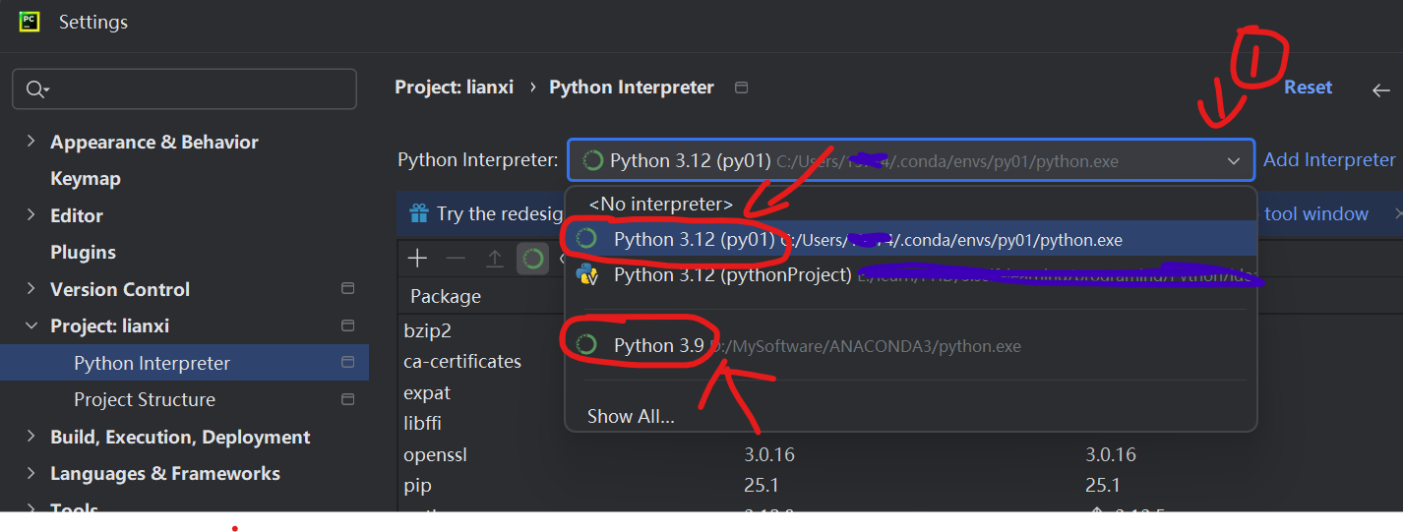Click the conda ring icon beside Python 3.9
The height and width of the screenshot is (532, 1403).
[586, 345]
